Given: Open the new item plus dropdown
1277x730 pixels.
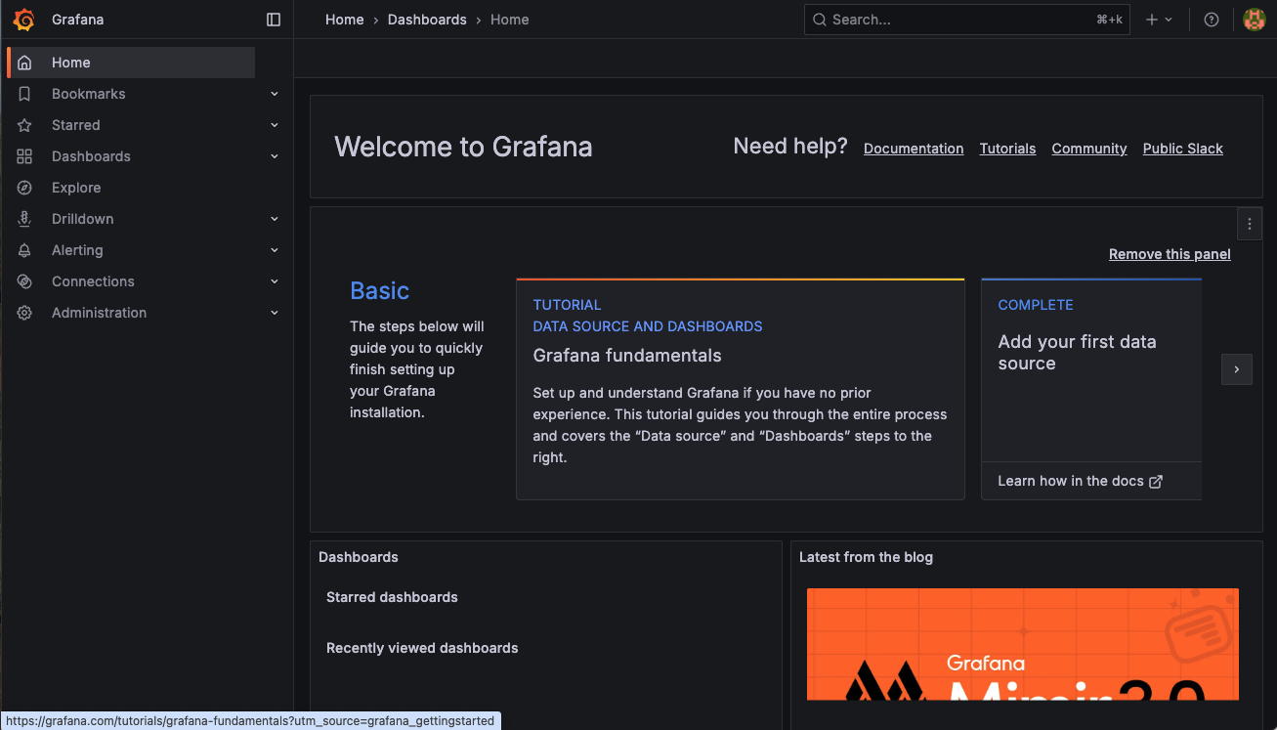Looking at the screenshot, I should (x=1159, y=19).
